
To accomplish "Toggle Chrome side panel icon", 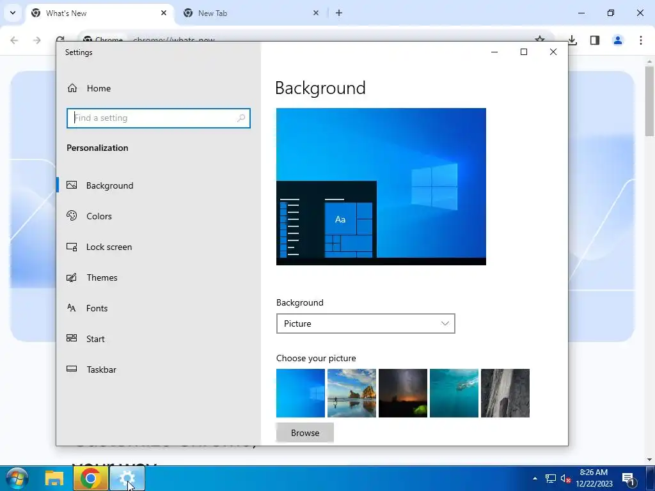I will [x=595, y=40].
